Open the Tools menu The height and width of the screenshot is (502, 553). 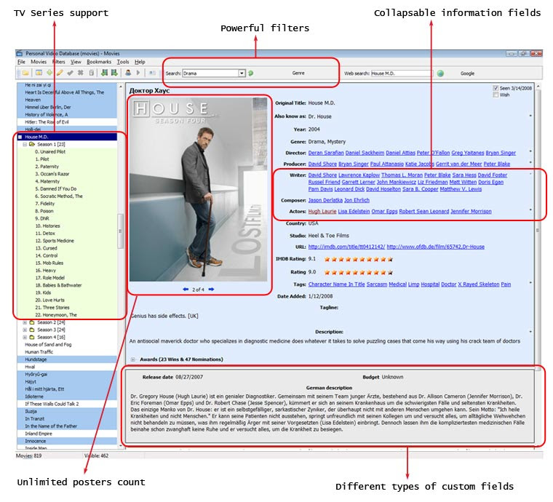[x=123, y=62]
